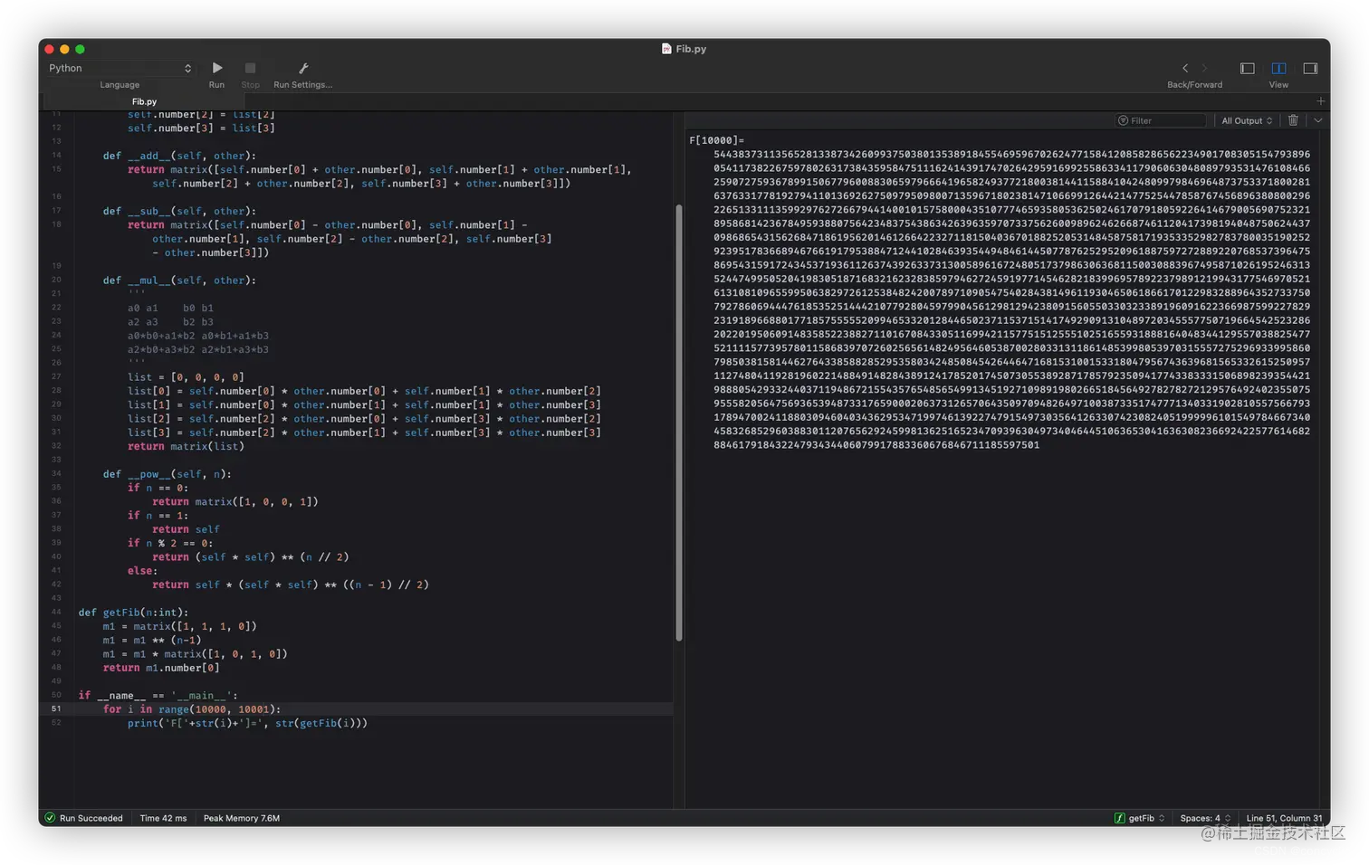The width and height of the screenshot is (1369, 865).
Task: Toggle the left sidebar view icon
Action: click(1247, 69)
